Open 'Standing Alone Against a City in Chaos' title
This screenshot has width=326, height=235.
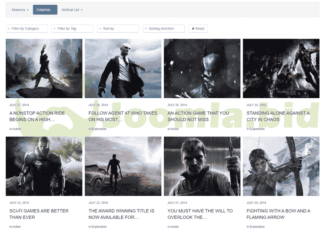click(x=278, y=116)
